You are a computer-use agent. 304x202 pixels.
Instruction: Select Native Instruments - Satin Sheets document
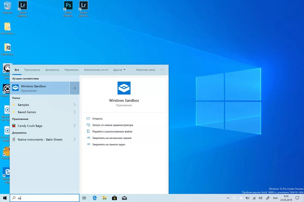pyautogui.click(x=45, y=139)
